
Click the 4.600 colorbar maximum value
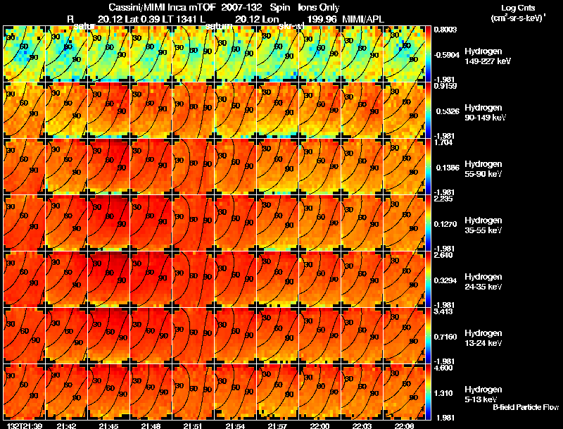pyautogui.click(x=443, y=368)
